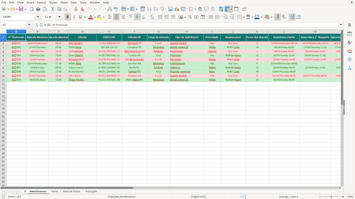Open the Navigator sidebar icon
Screen dimensions: 355x199
(349, 60)
